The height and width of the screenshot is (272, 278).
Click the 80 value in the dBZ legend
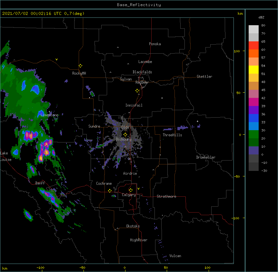coord(263,26)
